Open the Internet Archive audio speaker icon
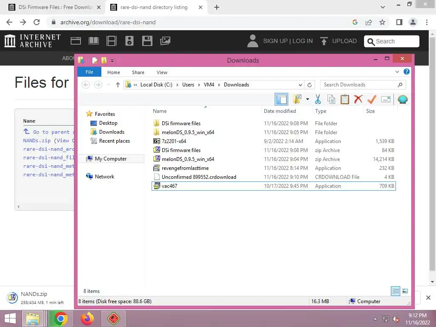Viewport: 436px width, 327px height. (x=129, y=41)
